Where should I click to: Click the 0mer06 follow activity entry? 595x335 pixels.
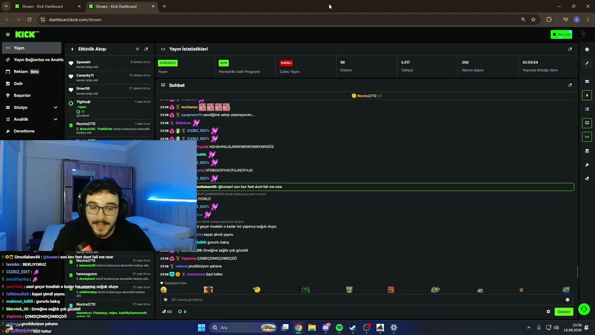pyautogui.click(x=109, y=91)
